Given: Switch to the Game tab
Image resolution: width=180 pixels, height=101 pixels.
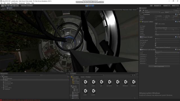Looking at the screenshot, I should coord(10,8).
